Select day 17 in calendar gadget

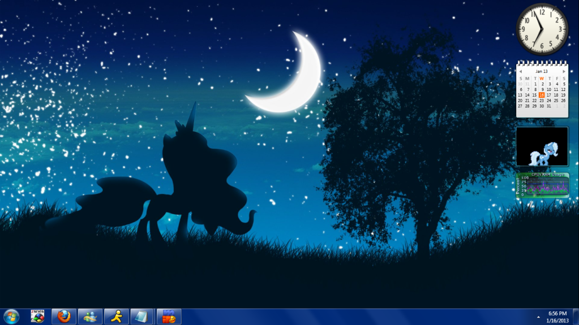[x=549, y=95]
